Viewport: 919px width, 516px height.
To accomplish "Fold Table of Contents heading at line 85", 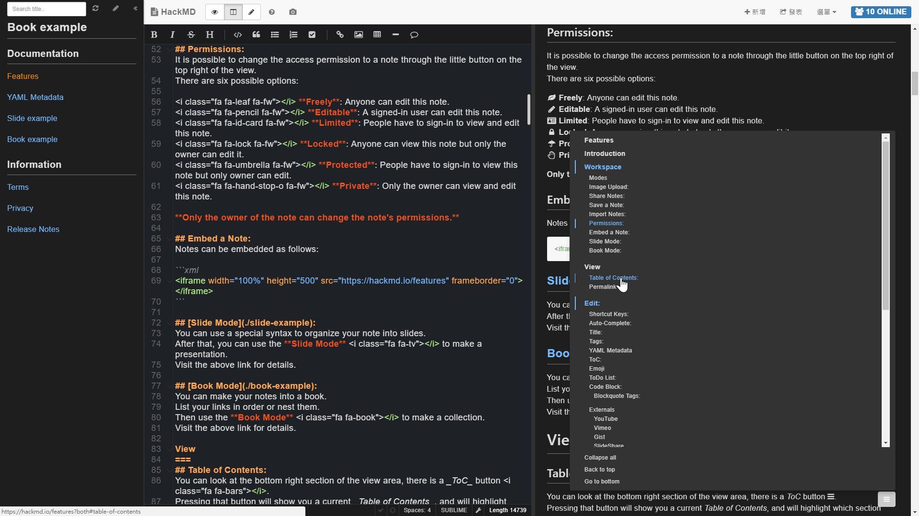I will pos(169,471).
